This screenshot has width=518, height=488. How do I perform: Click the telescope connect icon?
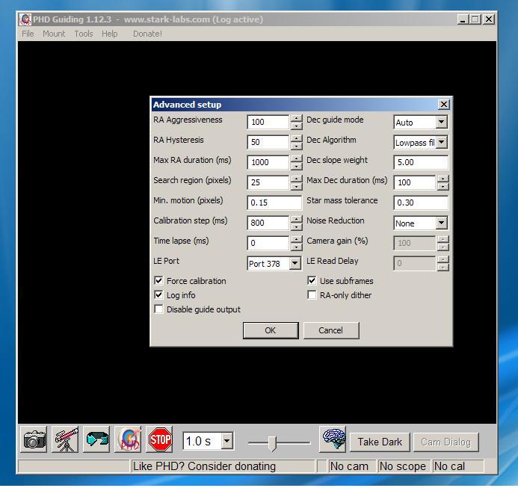coord(65,439)
